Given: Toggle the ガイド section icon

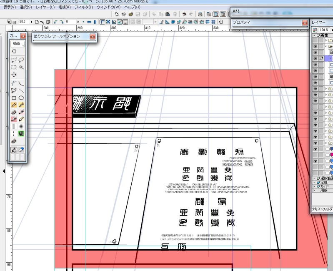Looking at the screenshot, I should [x=318, y=186].
